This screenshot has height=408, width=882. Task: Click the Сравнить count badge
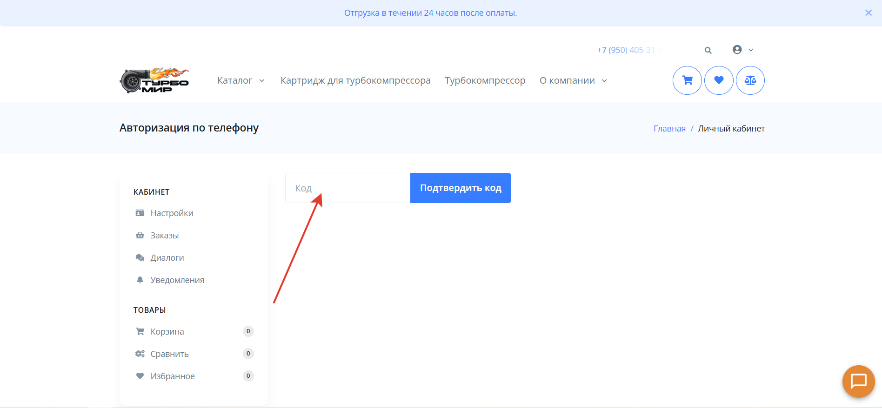tap(248, 354)
